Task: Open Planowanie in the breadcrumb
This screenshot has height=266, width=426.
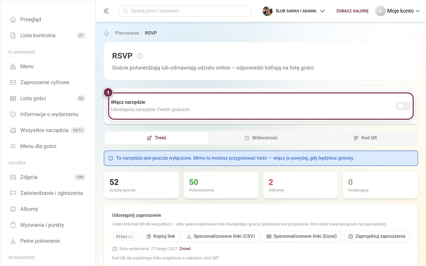Action: pyautogui.click(x=127, y=33)
